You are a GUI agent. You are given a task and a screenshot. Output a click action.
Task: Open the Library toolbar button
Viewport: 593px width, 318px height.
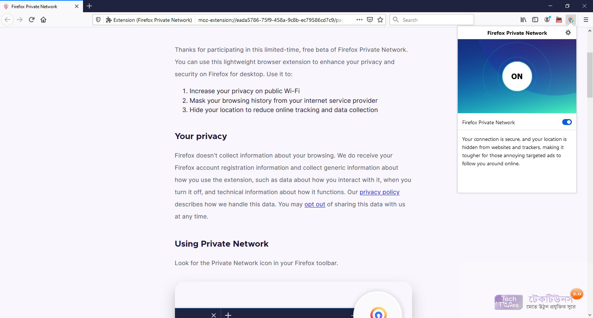click(x=523, y=20)
